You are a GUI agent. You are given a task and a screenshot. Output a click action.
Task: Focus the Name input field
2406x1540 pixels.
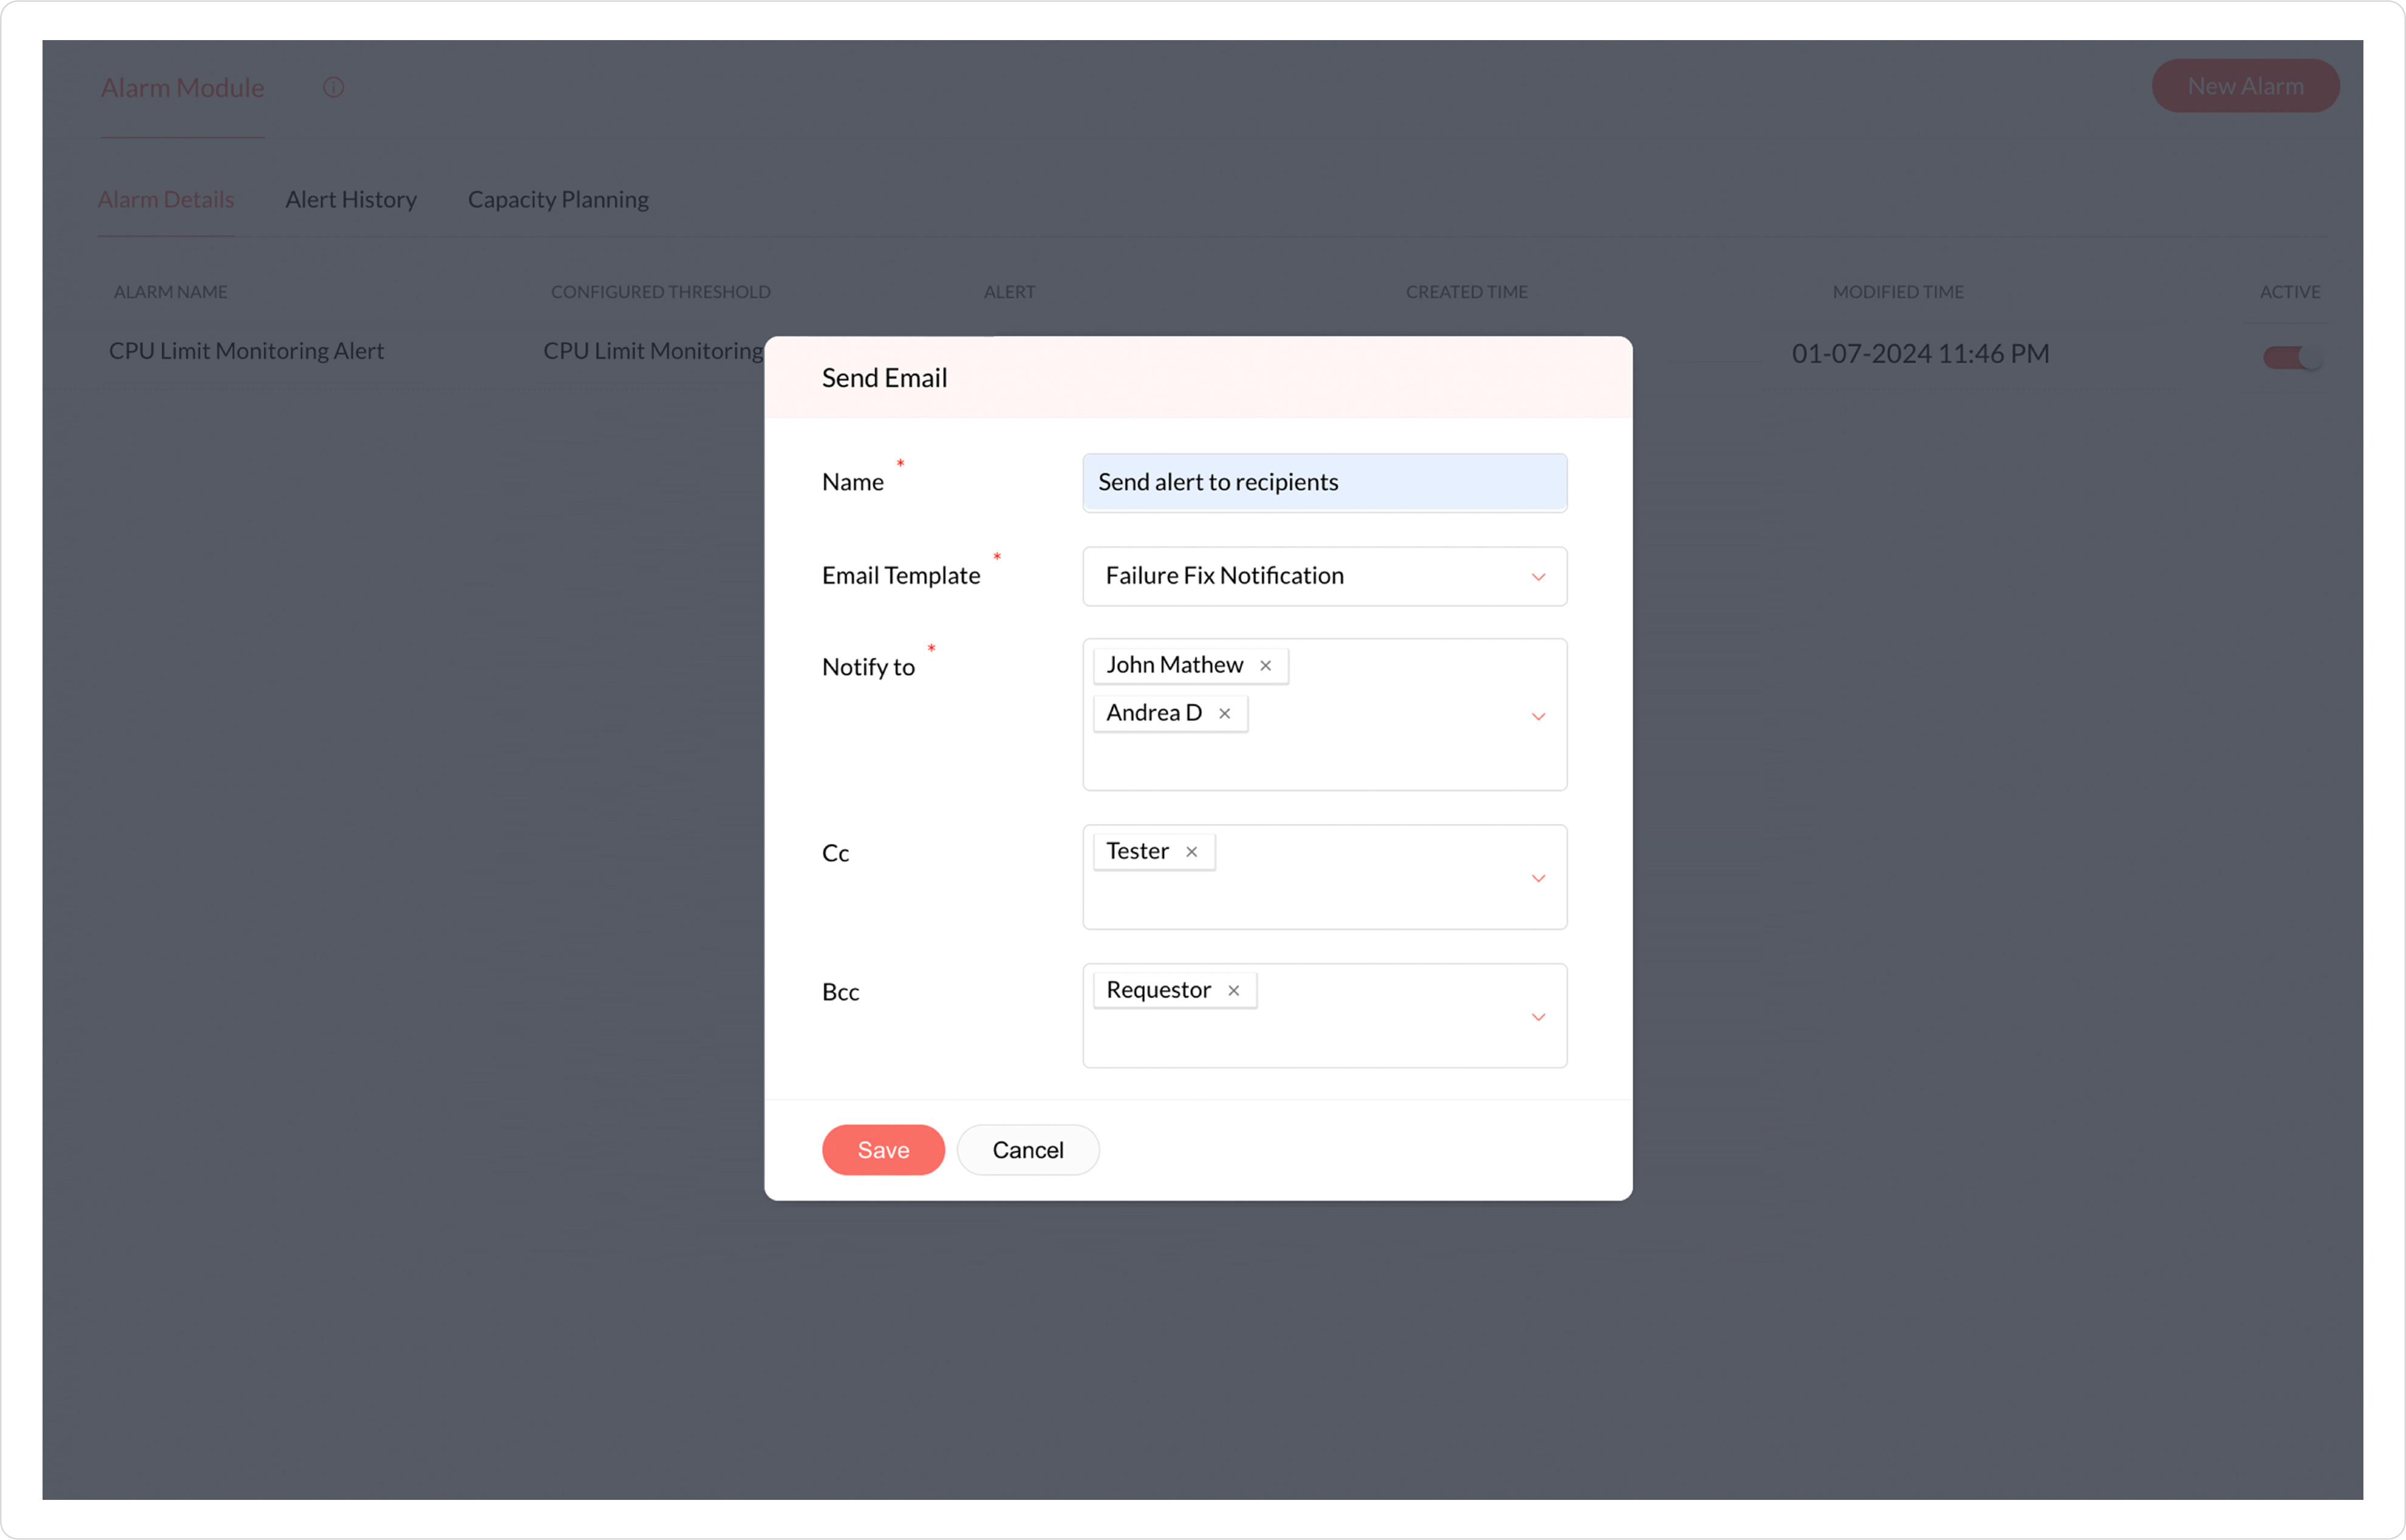pyautogui.click(x=1325, y=483)
